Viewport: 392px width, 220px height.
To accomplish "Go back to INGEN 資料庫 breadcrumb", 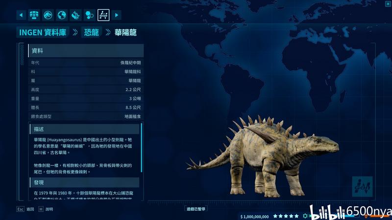I will [43, 32].
